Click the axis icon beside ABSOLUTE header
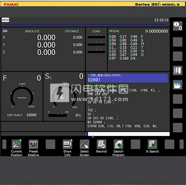The image size is (186, 185). pyautogui.click(x=5, y=31)
